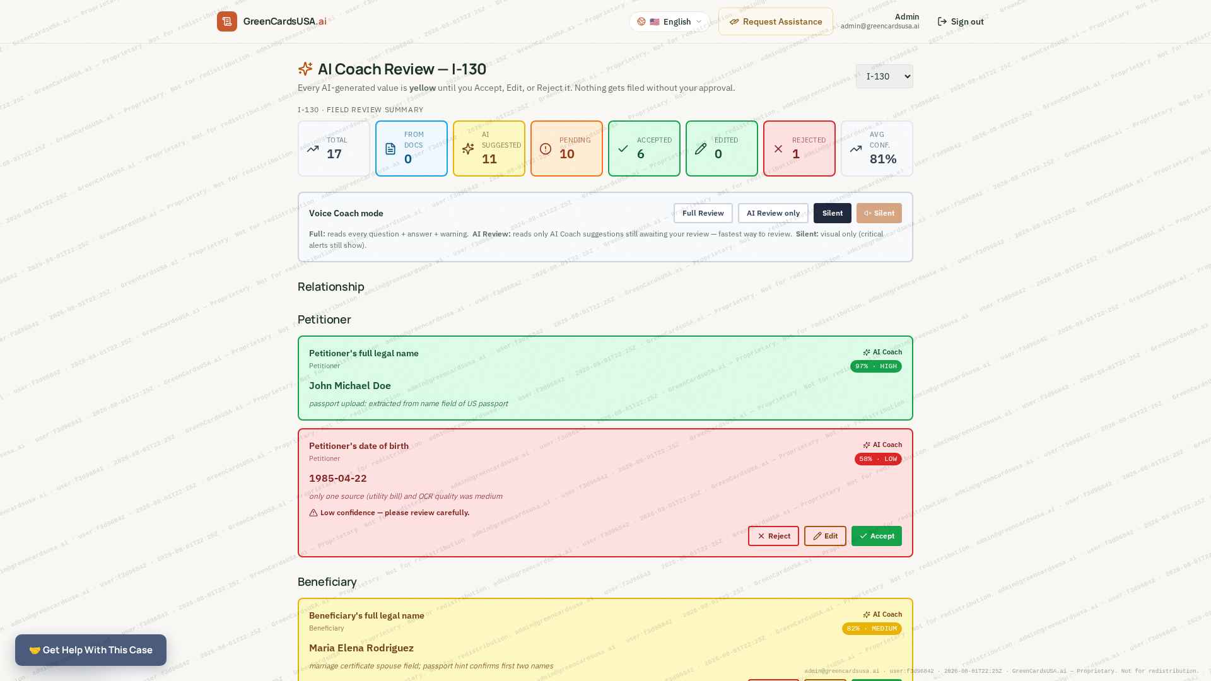Image resolution: width=1211 pixels, height=681 pixels.
Task: Click the orange Silent speaker button
Action: coord(879,213)
